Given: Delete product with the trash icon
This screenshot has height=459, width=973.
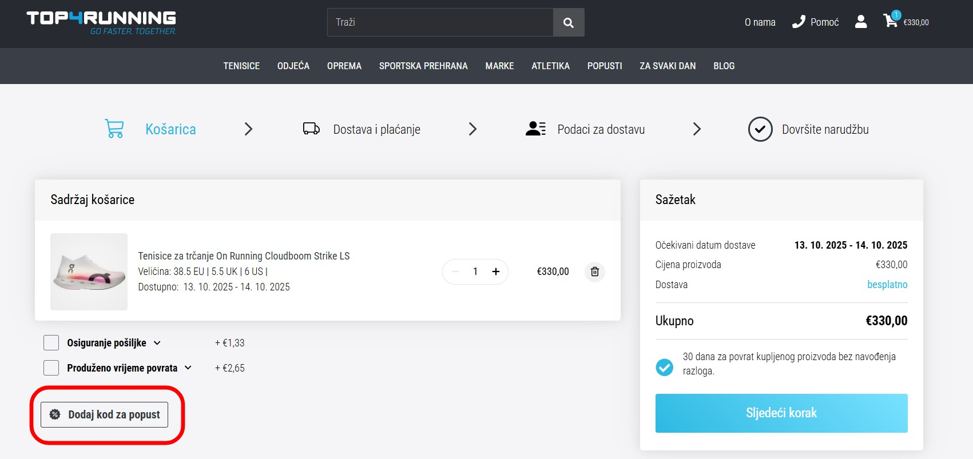Looking at the screenshot, I should point(594,272).
